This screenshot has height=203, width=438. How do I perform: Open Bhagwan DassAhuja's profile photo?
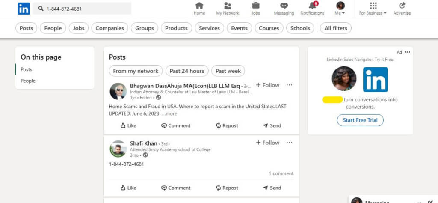pos(118,91)
